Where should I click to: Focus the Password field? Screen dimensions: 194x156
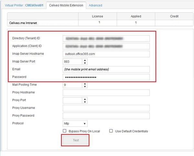click(x=106, y=77)
